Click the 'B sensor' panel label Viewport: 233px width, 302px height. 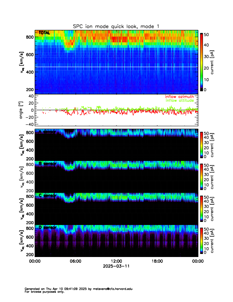tap(47, 164)
